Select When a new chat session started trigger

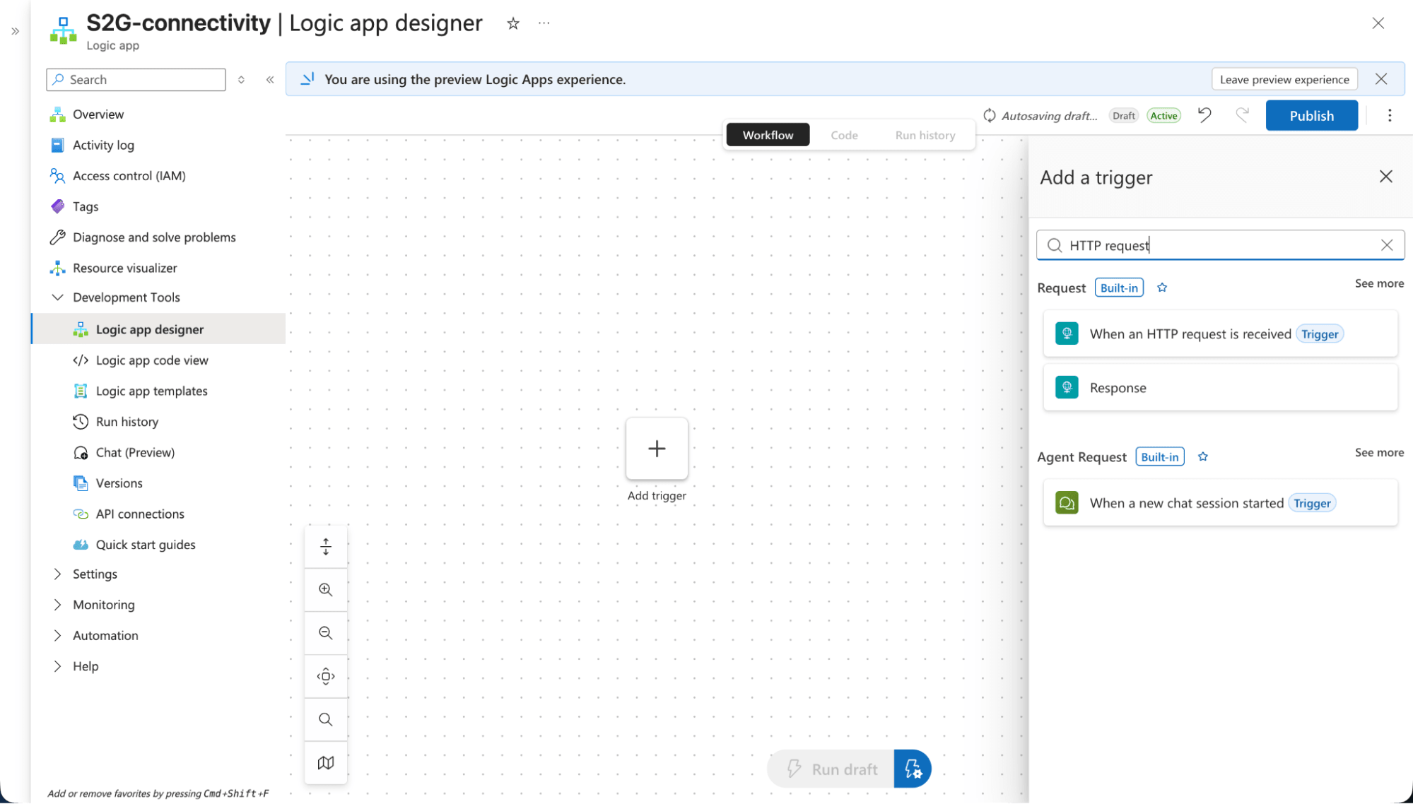1220,503
